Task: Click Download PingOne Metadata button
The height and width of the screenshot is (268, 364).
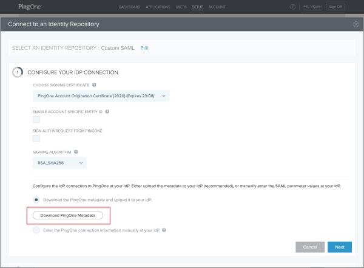Action: pyautogui.click(x=68, y=215)
